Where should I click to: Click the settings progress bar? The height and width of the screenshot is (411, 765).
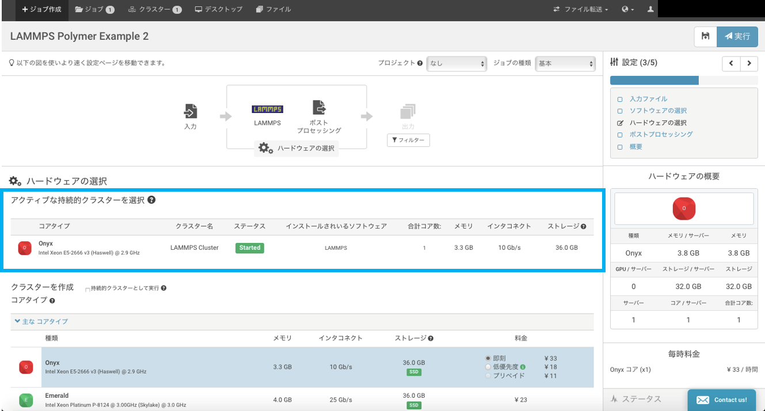pos(684,80)
